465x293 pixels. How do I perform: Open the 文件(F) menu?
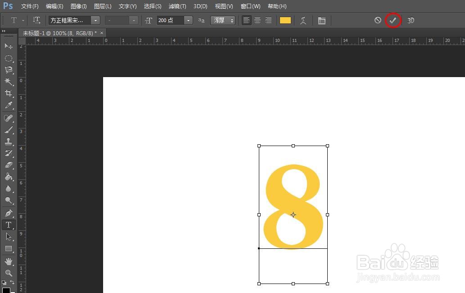tap(30, 6)
